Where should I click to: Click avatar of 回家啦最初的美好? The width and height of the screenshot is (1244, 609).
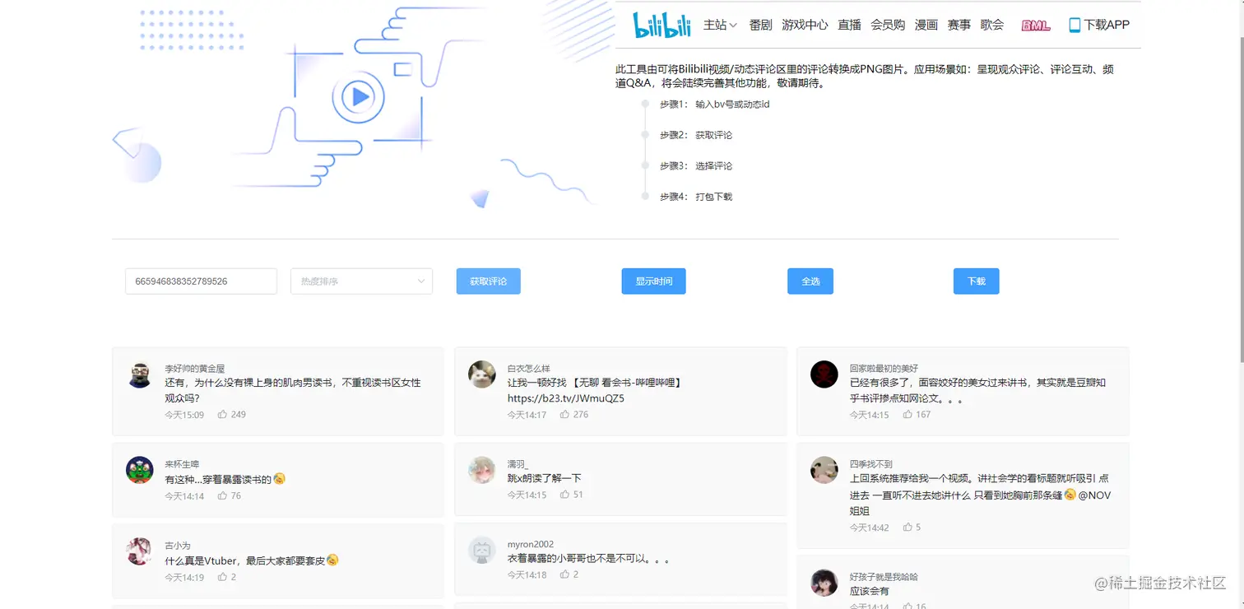[x=824, y=374]
